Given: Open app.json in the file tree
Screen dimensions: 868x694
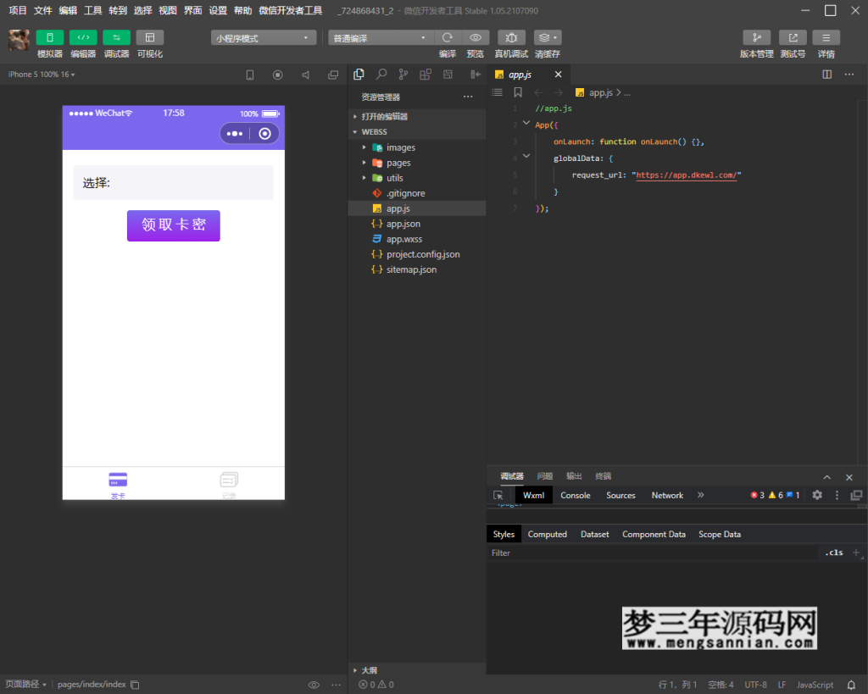Looking at the screenshot, I should pos(403,224).
